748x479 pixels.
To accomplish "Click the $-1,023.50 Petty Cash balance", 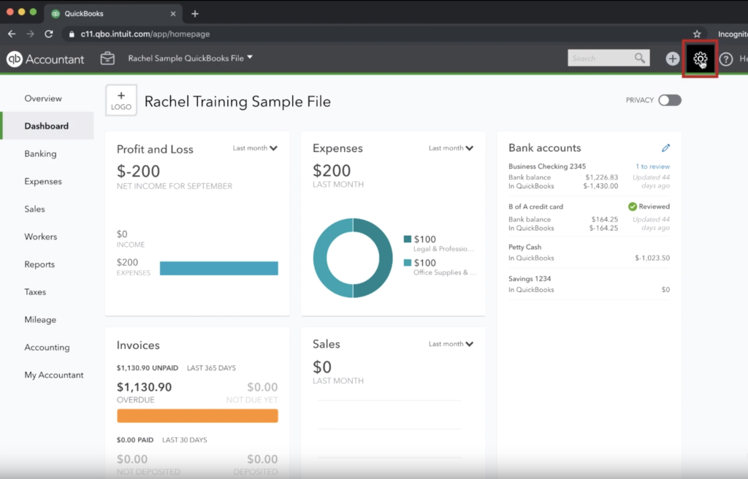I will 652,258.
